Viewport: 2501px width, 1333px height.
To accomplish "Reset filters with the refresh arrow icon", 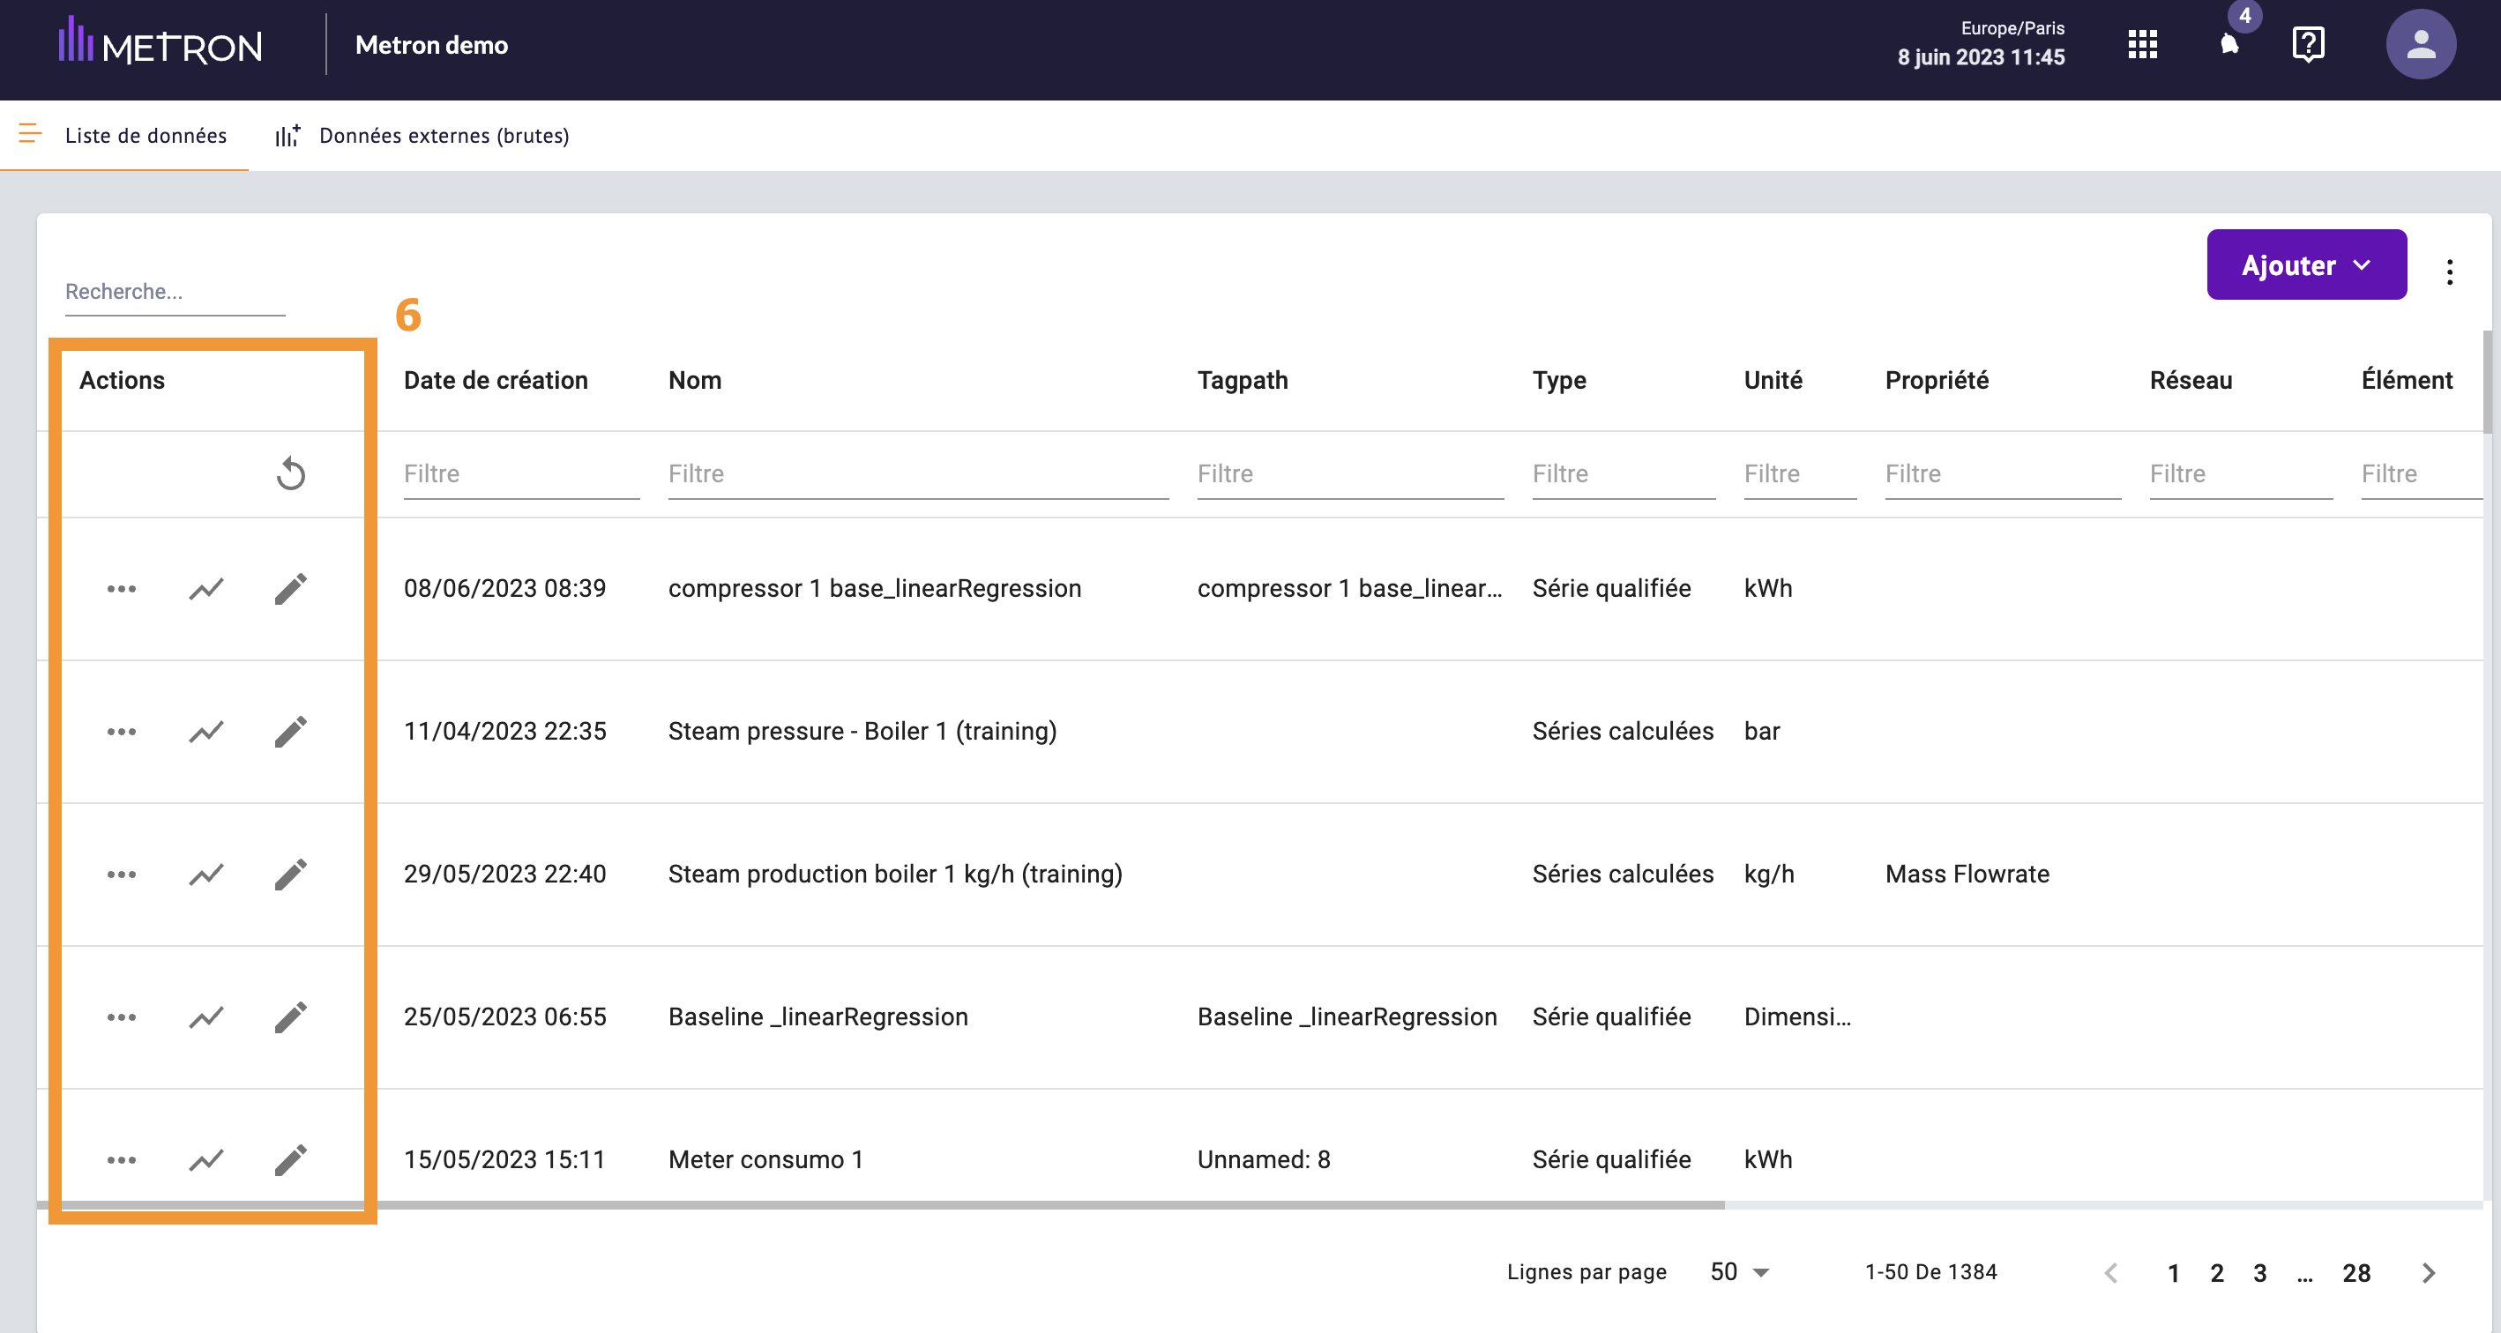I will coord(290,473).
